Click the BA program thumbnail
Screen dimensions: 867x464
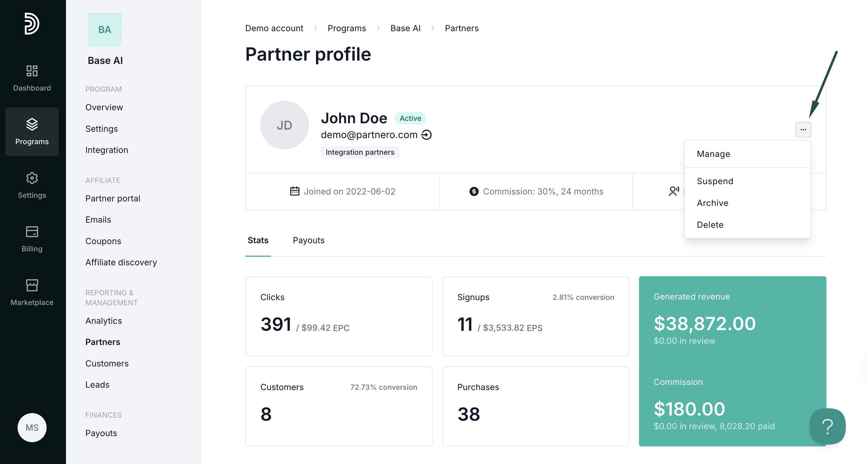(x=105, y=30)
